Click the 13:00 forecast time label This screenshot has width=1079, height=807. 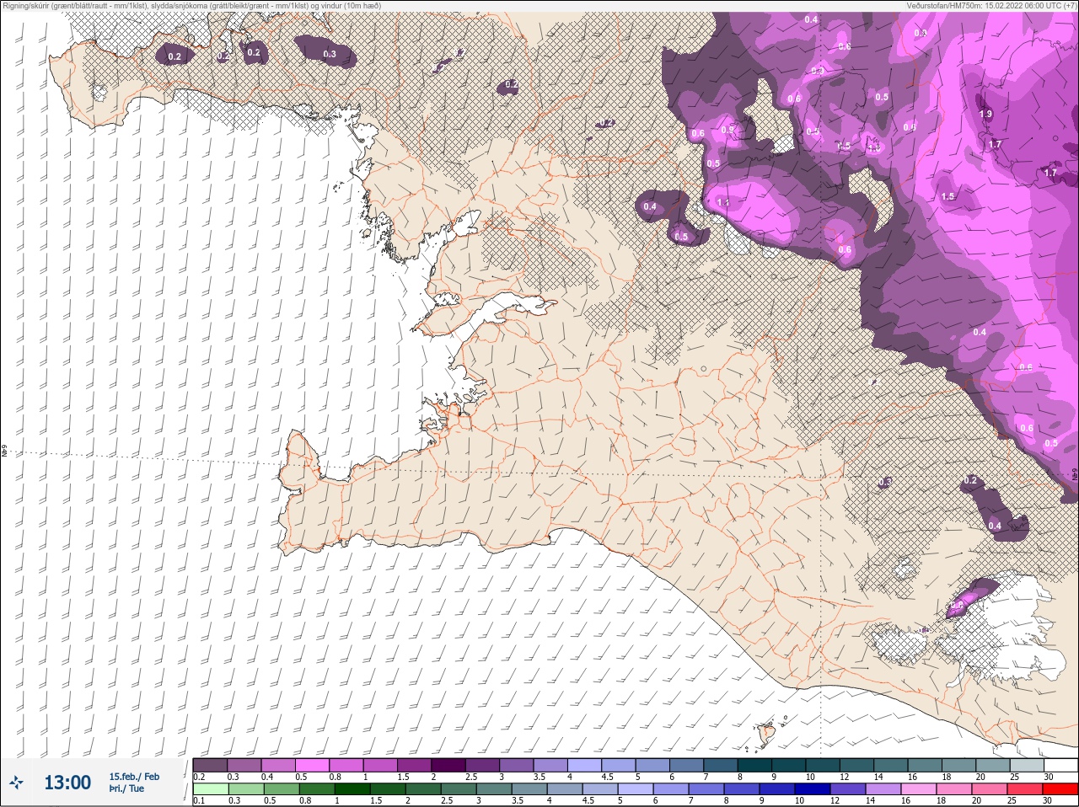pyautogui.click(x=67, y=783)
